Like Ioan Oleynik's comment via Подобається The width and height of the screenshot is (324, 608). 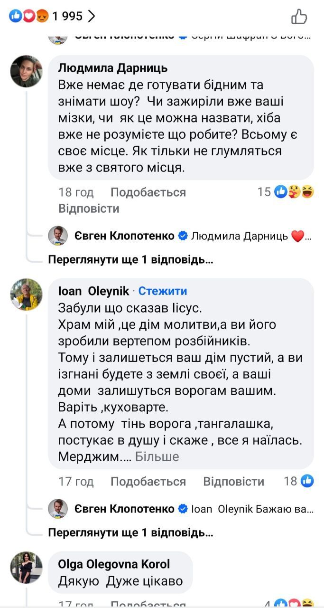[x=148, y=482]
